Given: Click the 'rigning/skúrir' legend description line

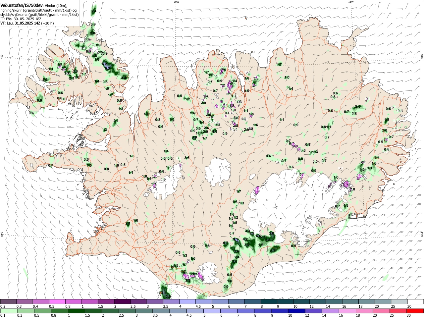Looking at the screenshot, I should [x=38, y=10].
